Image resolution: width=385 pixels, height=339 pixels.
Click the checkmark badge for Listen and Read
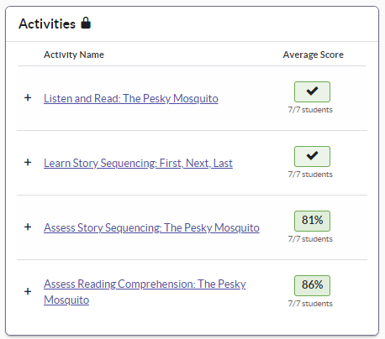pyautogui.click(x=312, y=91)
